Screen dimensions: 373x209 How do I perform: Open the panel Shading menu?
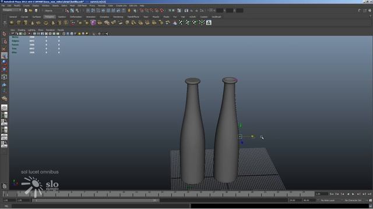(22, 30)
